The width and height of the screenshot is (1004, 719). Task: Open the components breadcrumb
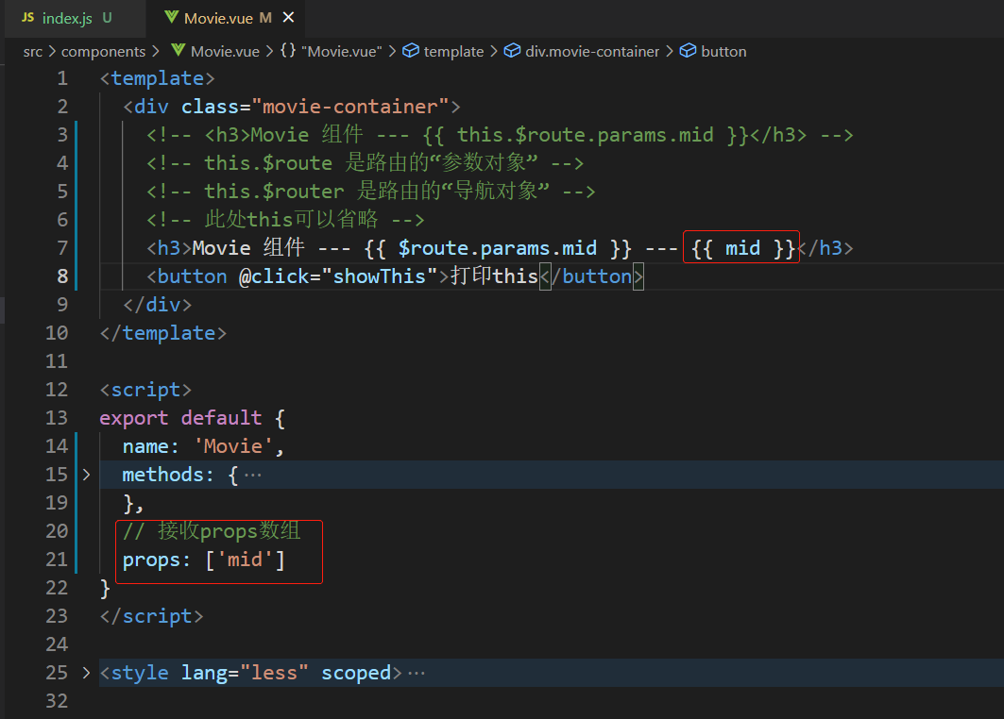(103, 52)
